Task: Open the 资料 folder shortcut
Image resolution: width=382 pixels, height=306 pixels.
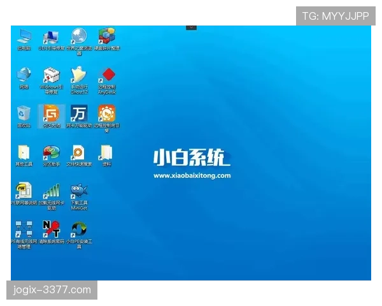Action: click(x=107, y=156)
